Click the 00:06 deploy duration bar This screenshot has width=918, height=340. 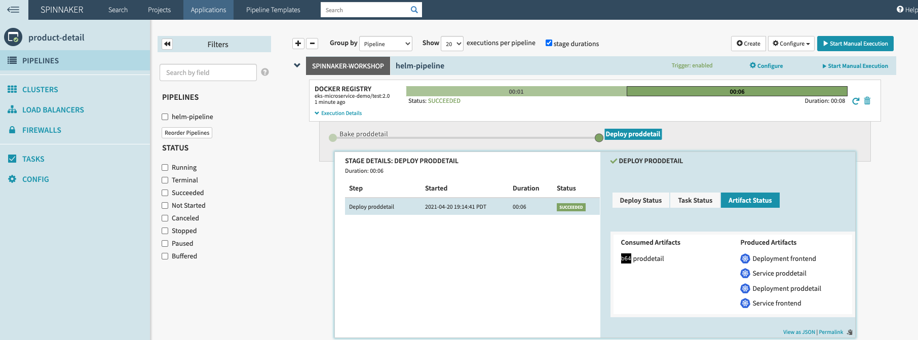(x=737, y=91)
